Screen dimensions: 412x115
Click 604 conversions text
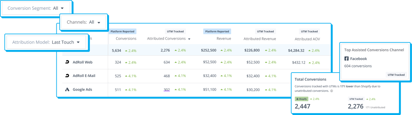click(x=358, y=66)
